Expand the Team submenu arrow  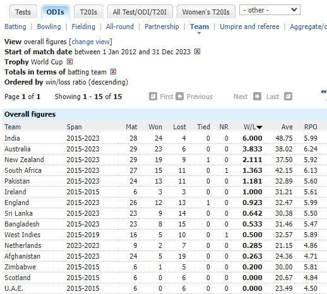(x=199, y=33)
